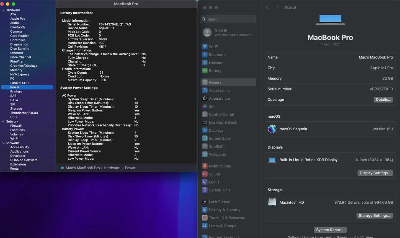The width and height of the screenshot is (400, 238).
Task: Collapse the Software tree section
Action: tap(3, 143)
